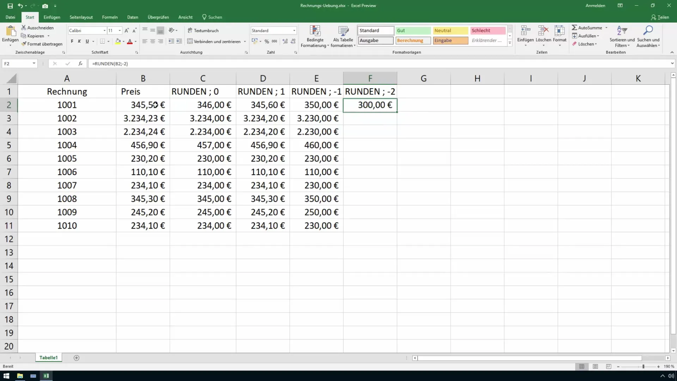Switch to the Einfügen ribbon tab

click(52, 17)
